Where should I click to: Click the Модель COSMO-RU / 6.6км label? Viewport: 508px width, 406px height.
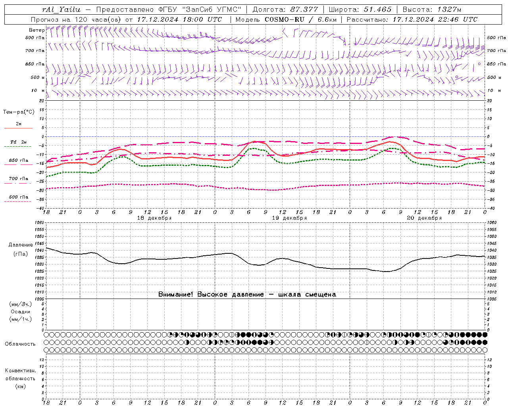coord(286,19)
